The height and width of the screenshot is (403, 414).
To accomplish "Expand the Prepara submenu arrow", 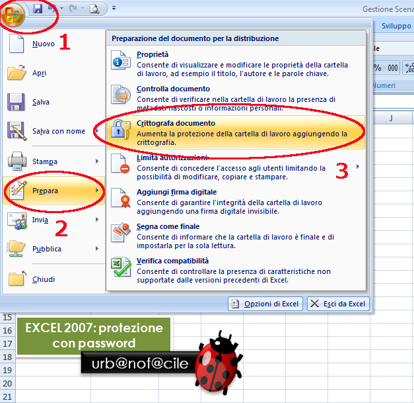I will (x=97, y=191).
